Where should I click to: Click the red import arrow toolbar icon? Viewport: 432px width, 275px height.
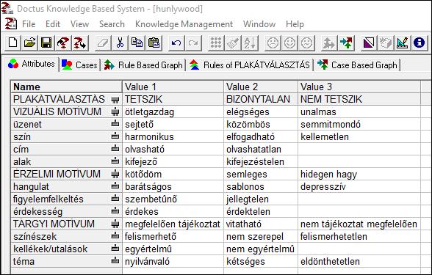(63, 43)
